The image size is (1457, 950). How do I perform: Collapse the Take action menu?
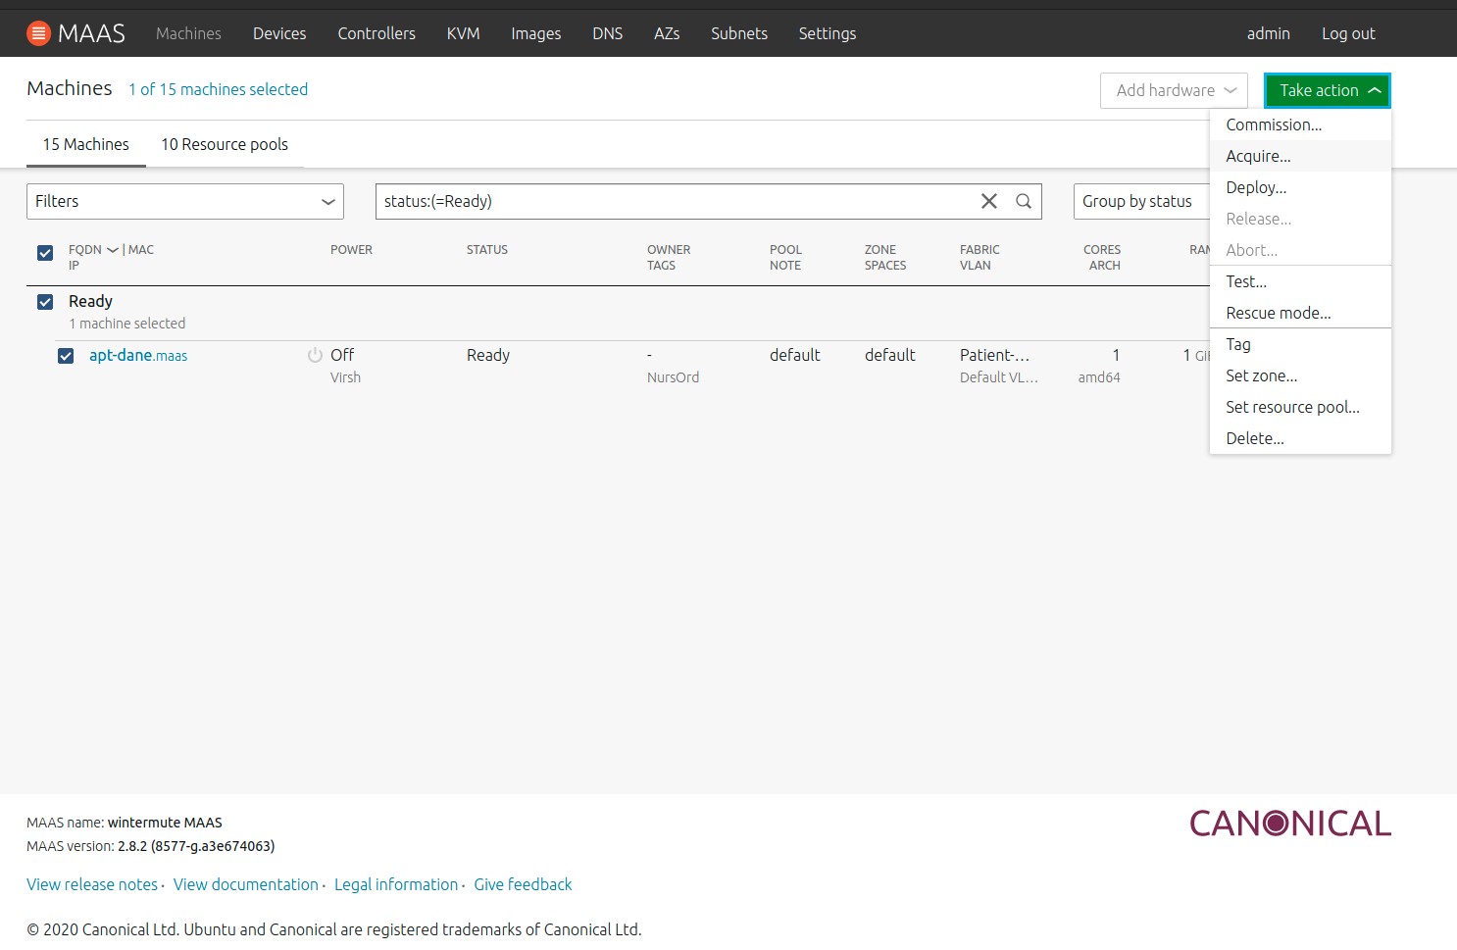click(1327, 90)
